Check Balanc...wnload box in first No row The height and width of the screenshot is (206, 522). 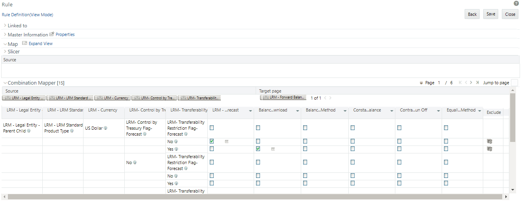(x=258, y=141)
